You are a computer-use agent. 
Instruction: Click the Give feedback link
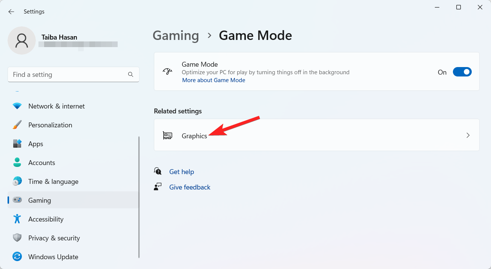(190, 187)
